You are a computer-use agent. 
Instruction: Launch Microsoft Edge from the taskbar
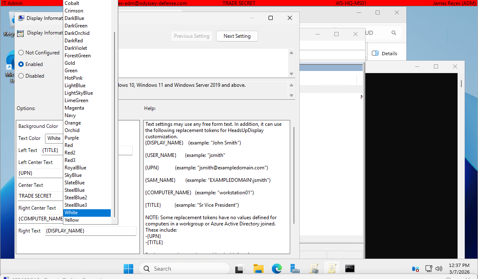277,268
